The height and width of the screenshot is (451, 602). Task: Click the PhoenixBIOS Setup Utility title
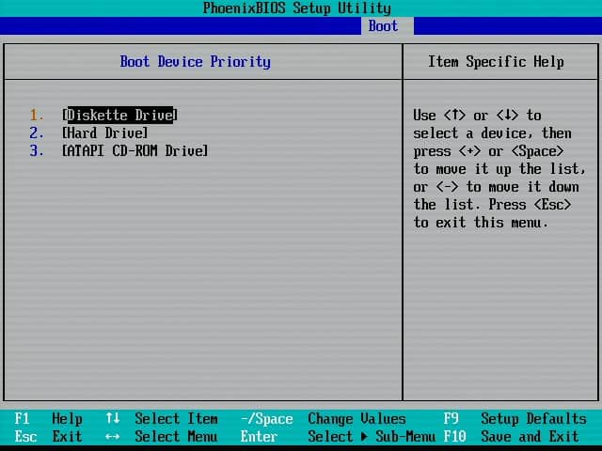point(297,8)
